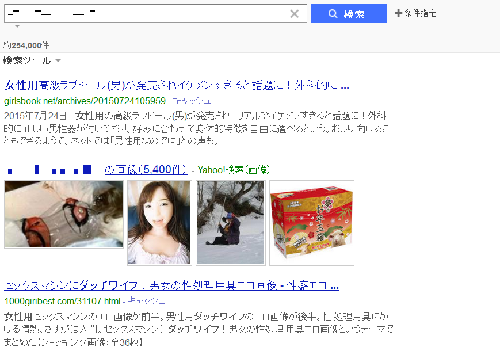The image size is (500, 358).
Task: Focus the search query input field
Action: coord(147,13)
